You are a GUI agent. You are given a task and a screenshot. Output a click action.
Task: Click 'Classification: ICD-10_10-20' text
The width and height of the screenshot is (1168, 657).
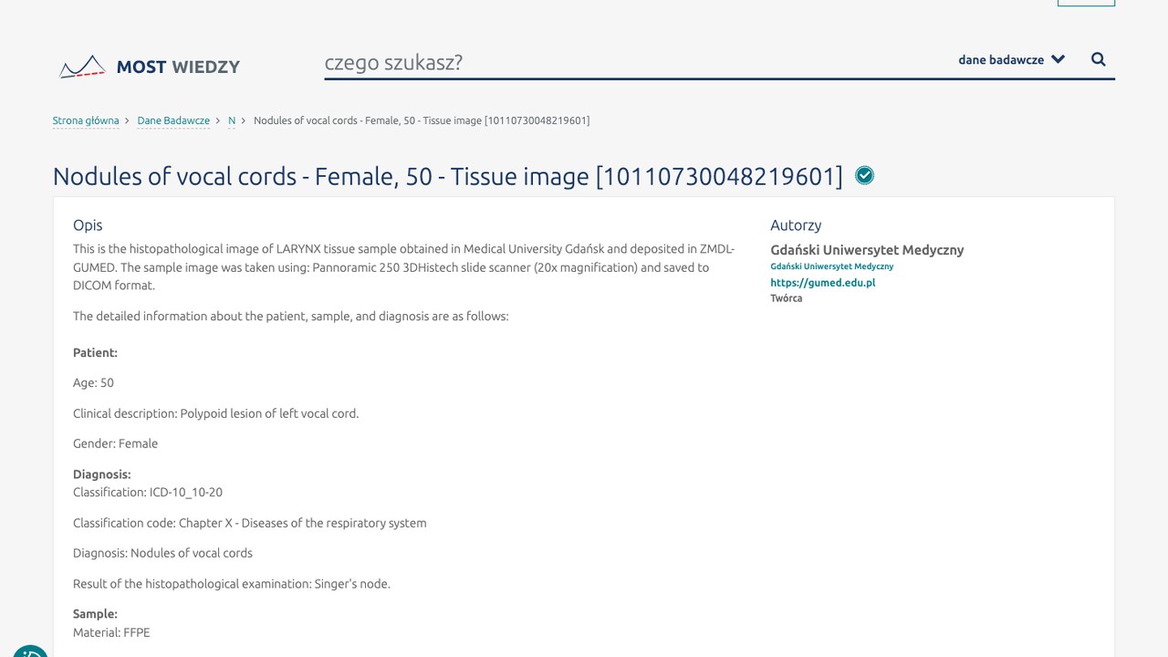148,492
